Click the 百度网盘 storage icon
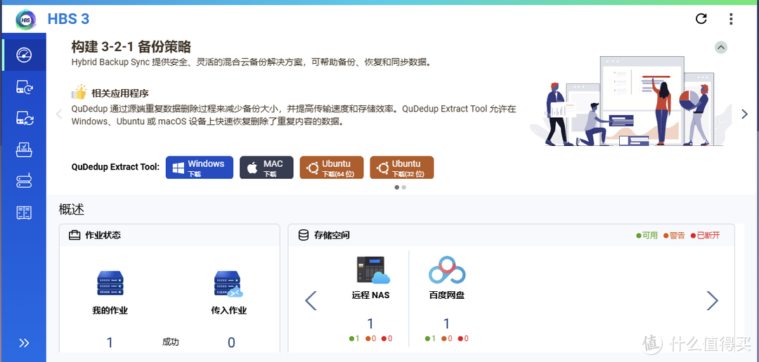 [x=447, y=270]
